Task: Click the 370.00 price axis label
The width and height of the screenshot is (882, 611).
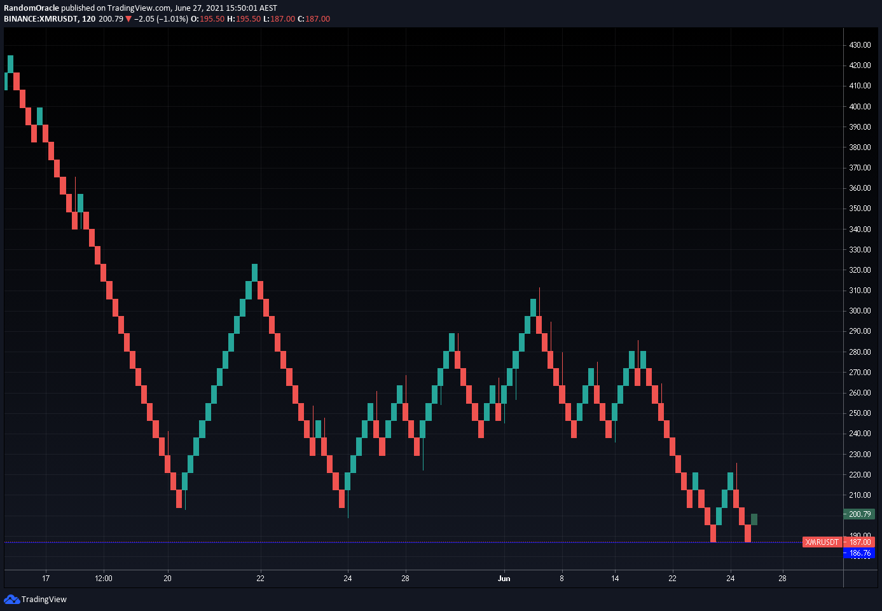Action: 860,168
